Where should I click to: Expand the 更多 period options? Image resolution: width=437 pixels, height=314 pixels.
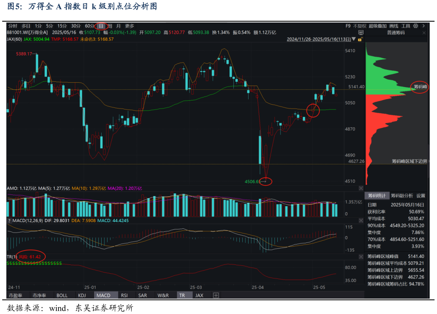tap(129, 26)
